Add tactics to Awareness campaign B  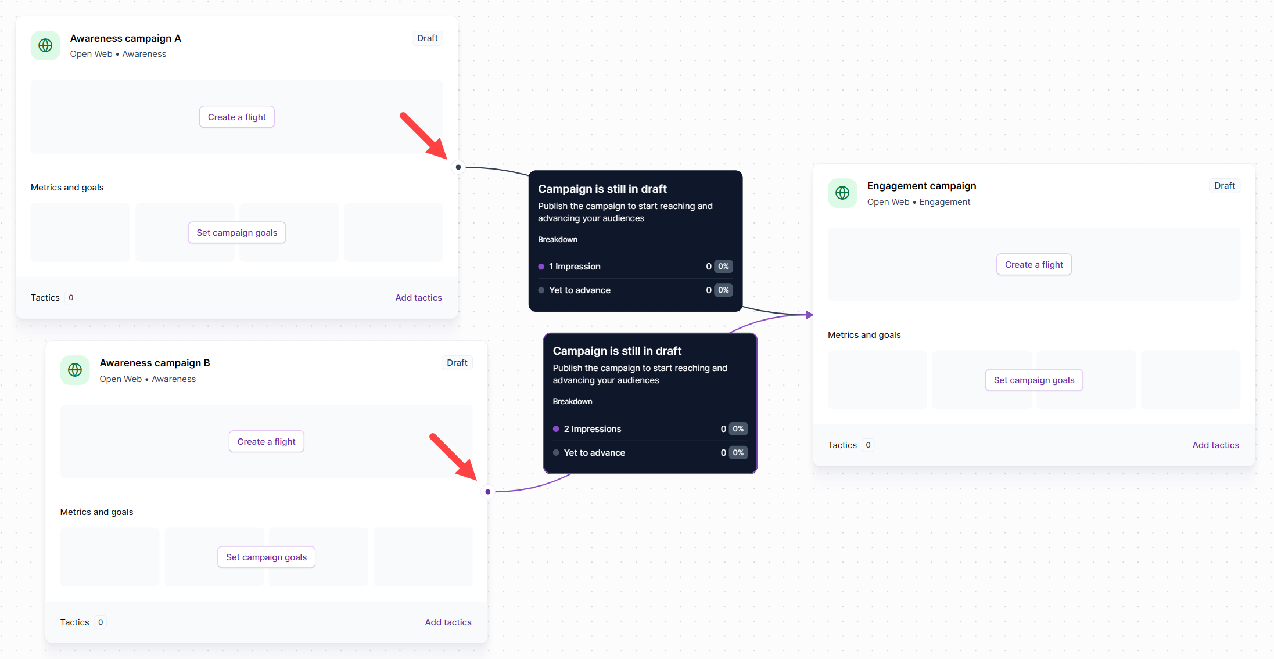(x=448, y=622)
